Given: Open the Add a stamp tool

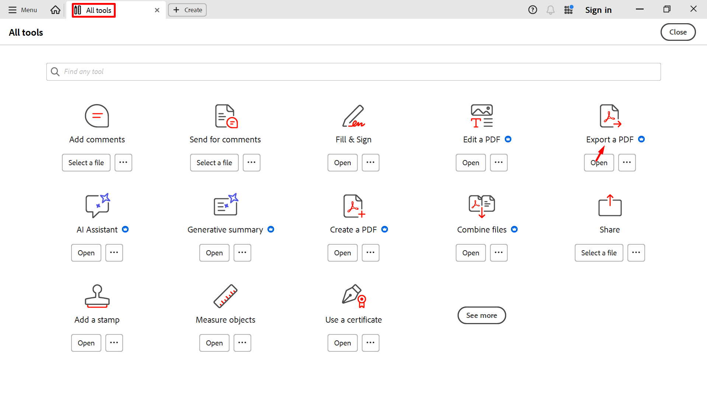Looking at the screenshot, I should click(x=86, y=343).
